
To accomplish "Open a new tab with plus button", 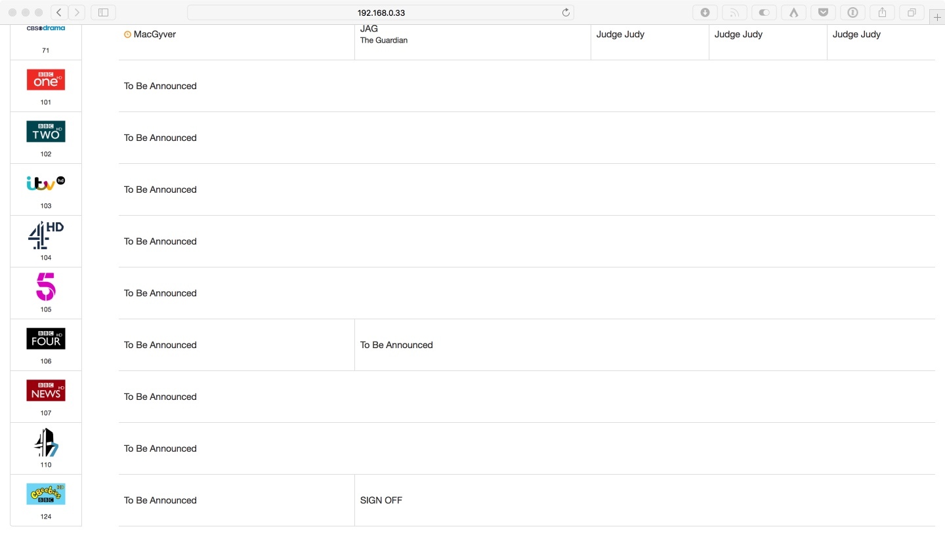I will (x=937, y=18).
